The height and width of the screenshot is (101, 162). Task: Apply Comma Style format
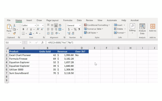pyautogui.click(x=79, y=29)
